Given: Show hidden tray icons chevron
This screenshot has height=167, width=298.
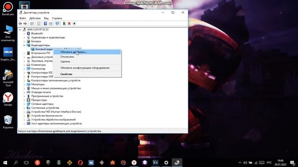Looking at the screenshot, I should [x=240, y=163].
